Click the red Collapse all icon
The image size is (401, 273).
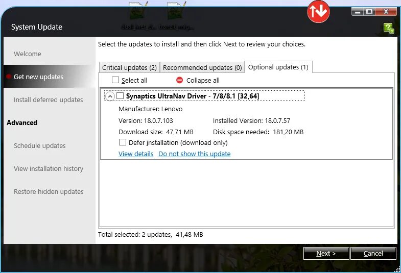[x=179, y=80]
